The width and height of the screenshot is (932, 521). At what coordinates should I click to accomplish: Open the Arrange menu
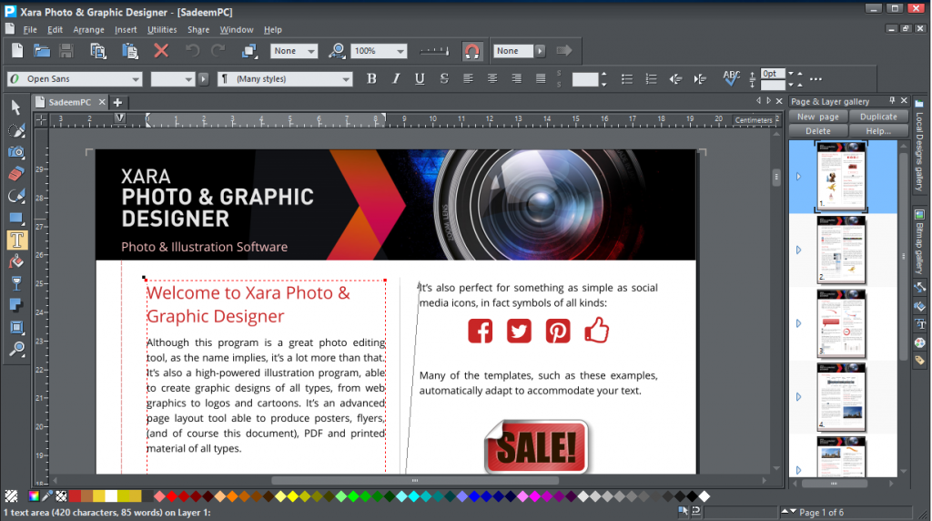point(88,30)
